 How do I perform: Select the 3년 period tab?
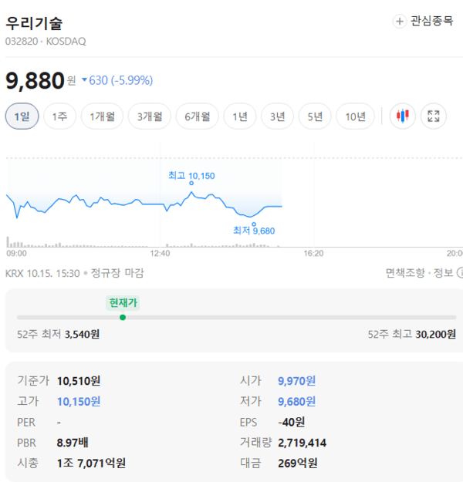278,116
